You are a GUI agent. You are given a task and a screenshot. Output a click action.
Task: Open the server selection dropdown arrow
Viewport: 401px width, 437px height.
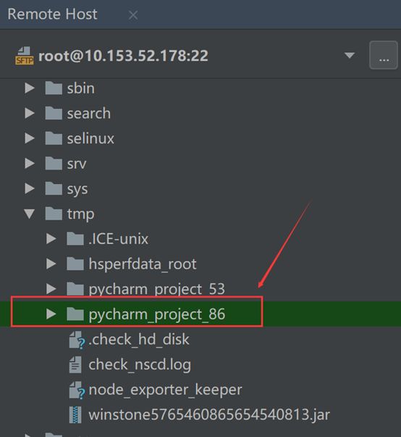pyautogui.click(x=349, y=55)
